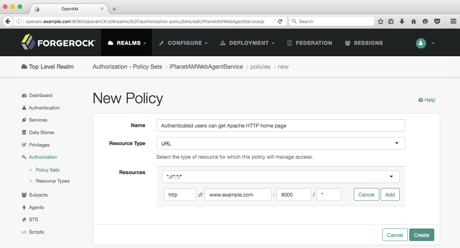This screenshot has height=248, width=460.
Task: Open Agents in the sidebar
Action: pos(36,208)
